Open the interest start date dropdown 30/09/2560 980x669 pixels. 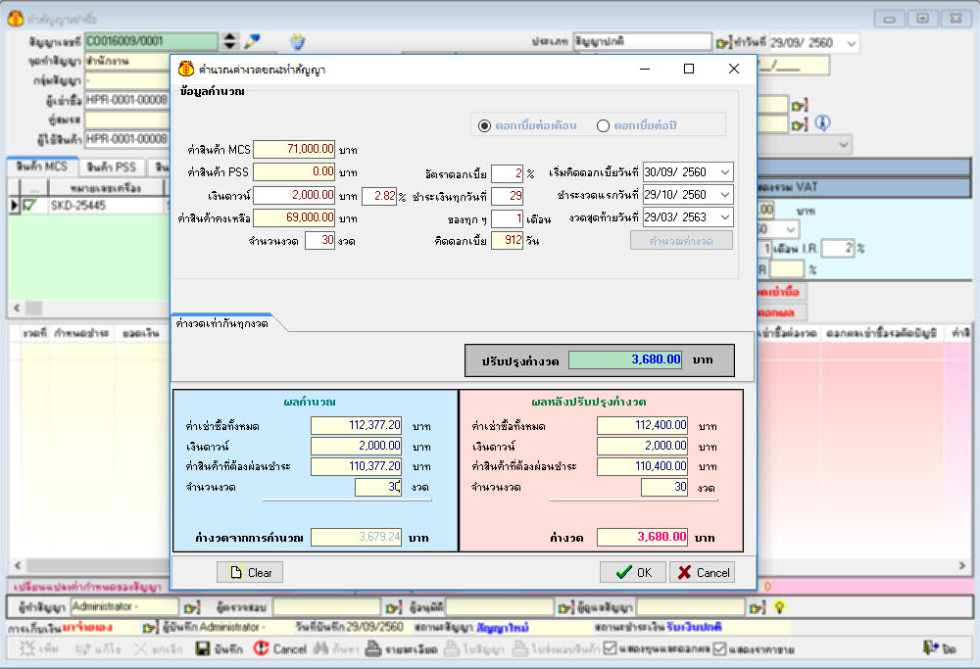point(724,171)
